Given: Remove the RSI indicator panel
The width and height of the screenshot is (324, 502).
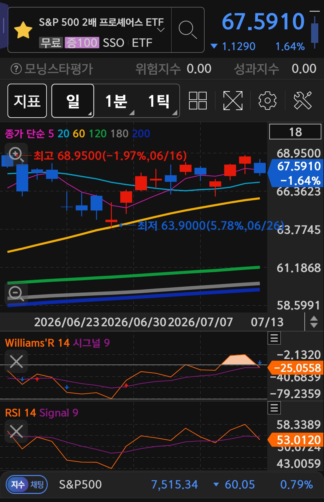Looking at the screenshot, I should [16, 431].
